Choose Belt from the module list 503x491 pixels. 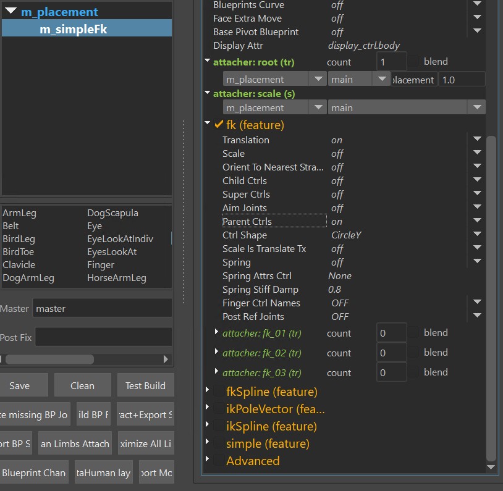pyautogui.click(x=11, y=226)
